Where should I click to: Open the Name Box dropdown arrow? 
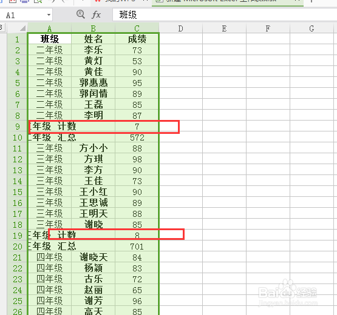49,15
